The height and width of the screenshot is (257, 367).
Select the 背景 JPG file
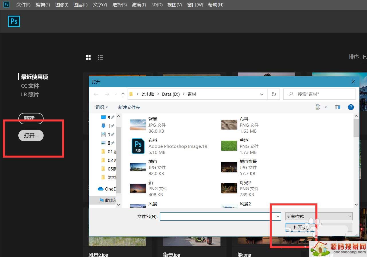[x=148, y=125]
